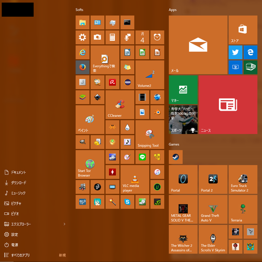The height and width of the screenshot is (262, 262).
Task: Open the Avira antivirus tile
Action: click(112, 82)
